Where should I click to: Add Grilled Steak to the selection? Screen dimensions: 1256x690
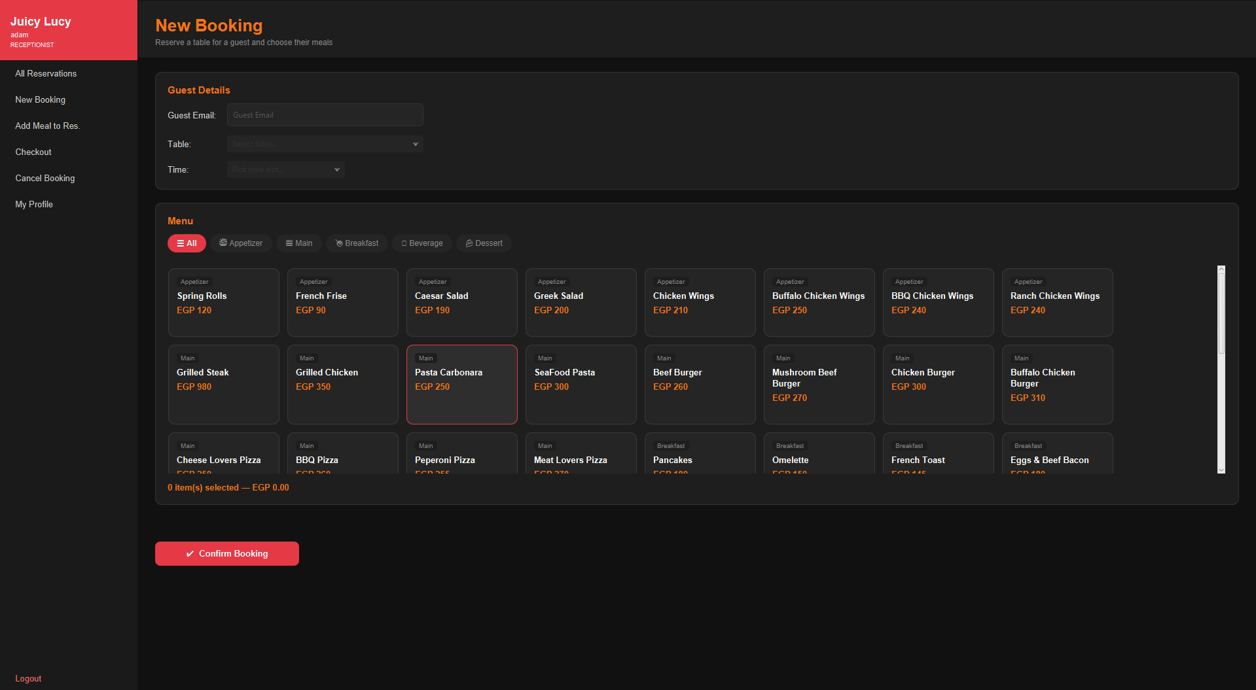224,385
